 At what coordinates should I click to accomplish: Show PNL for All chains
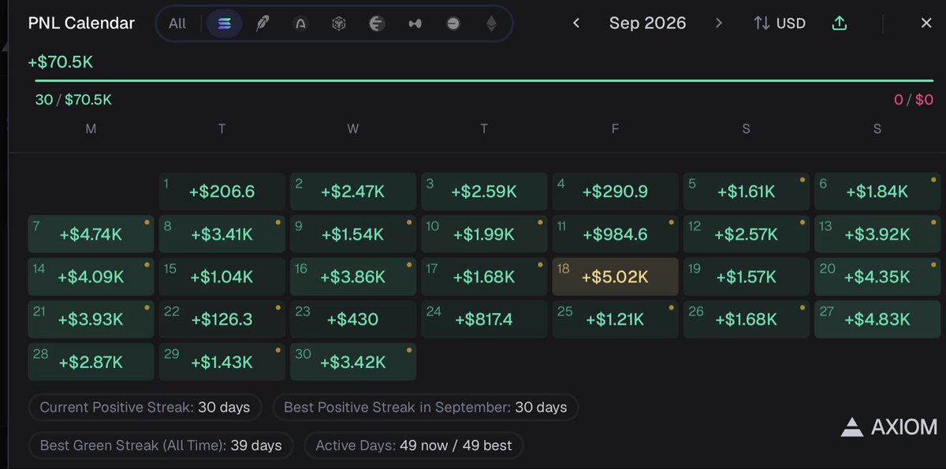(177, 24)
